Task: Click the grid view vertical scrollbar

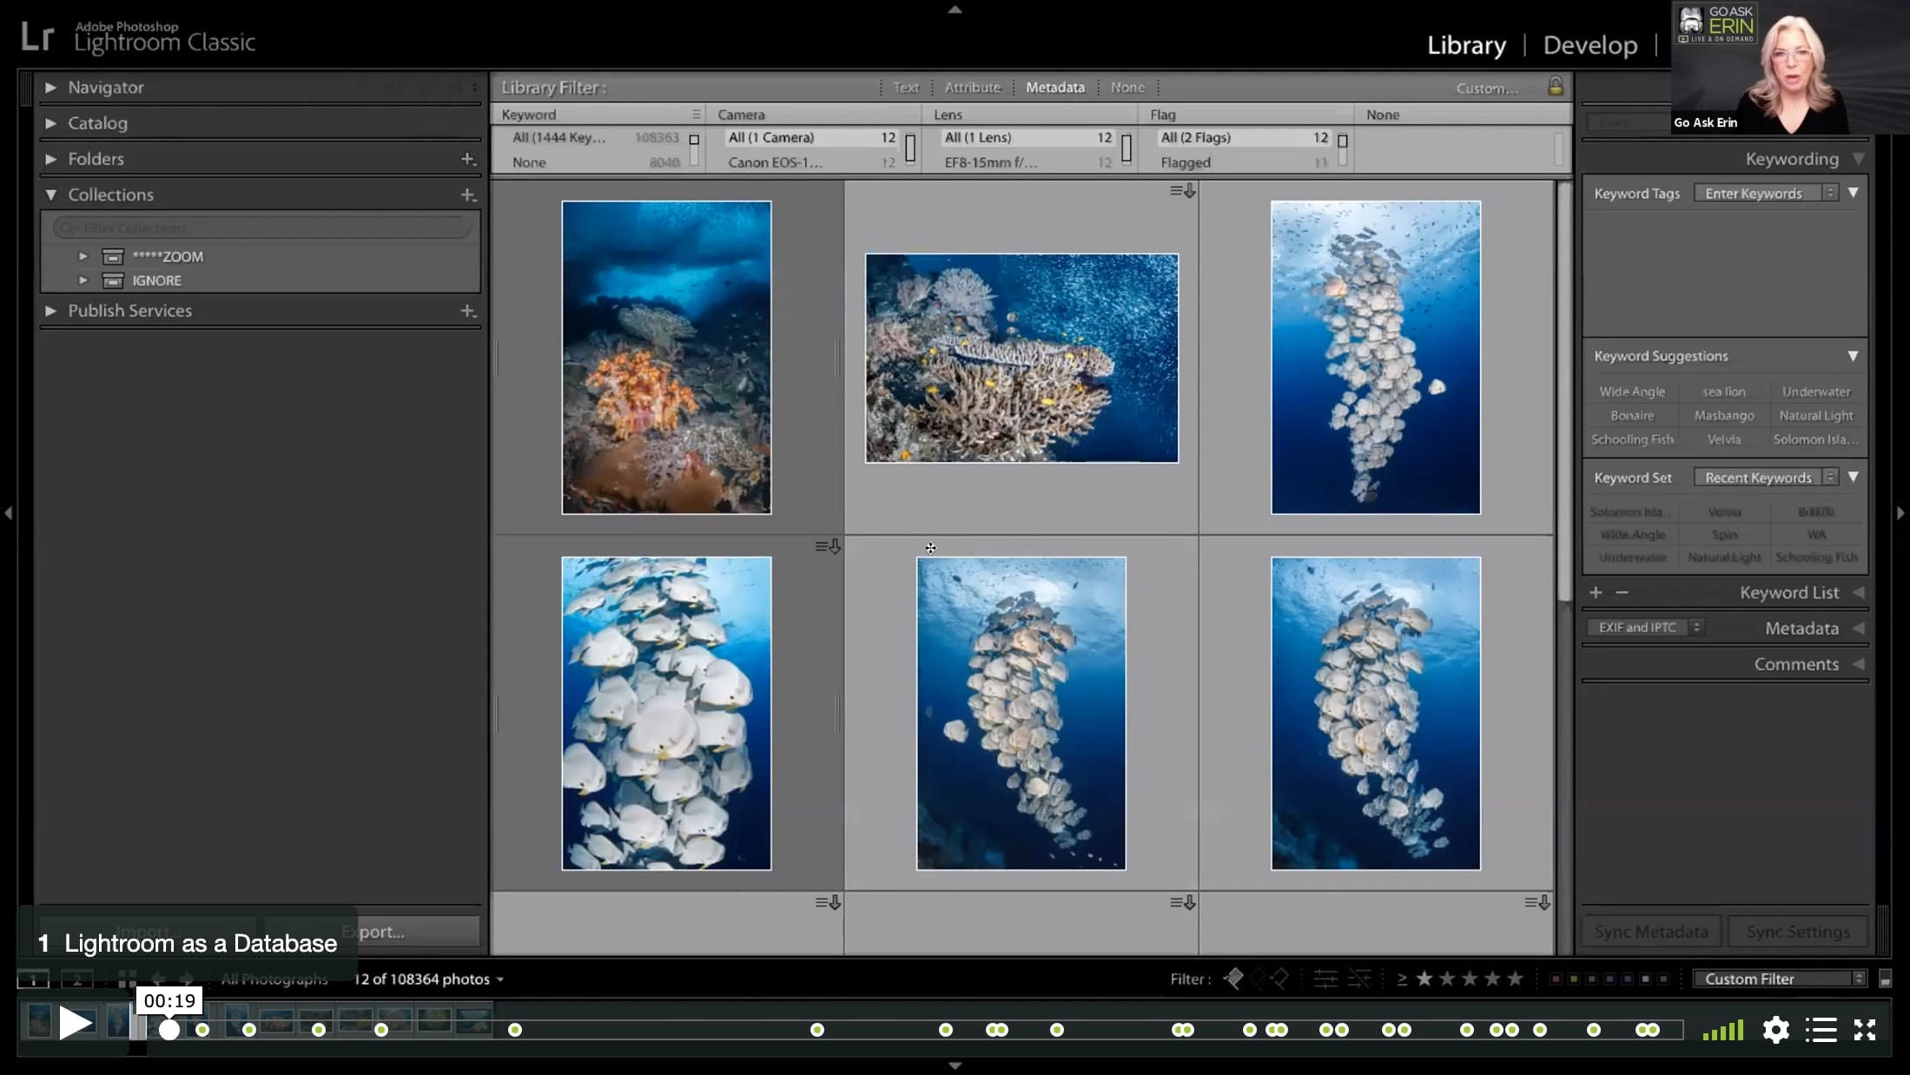Action: [1563, 391]
